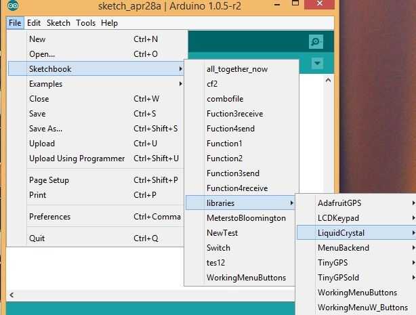Open the Sketch menu
This screenshot has height=315, width=416.
point(58,23)
